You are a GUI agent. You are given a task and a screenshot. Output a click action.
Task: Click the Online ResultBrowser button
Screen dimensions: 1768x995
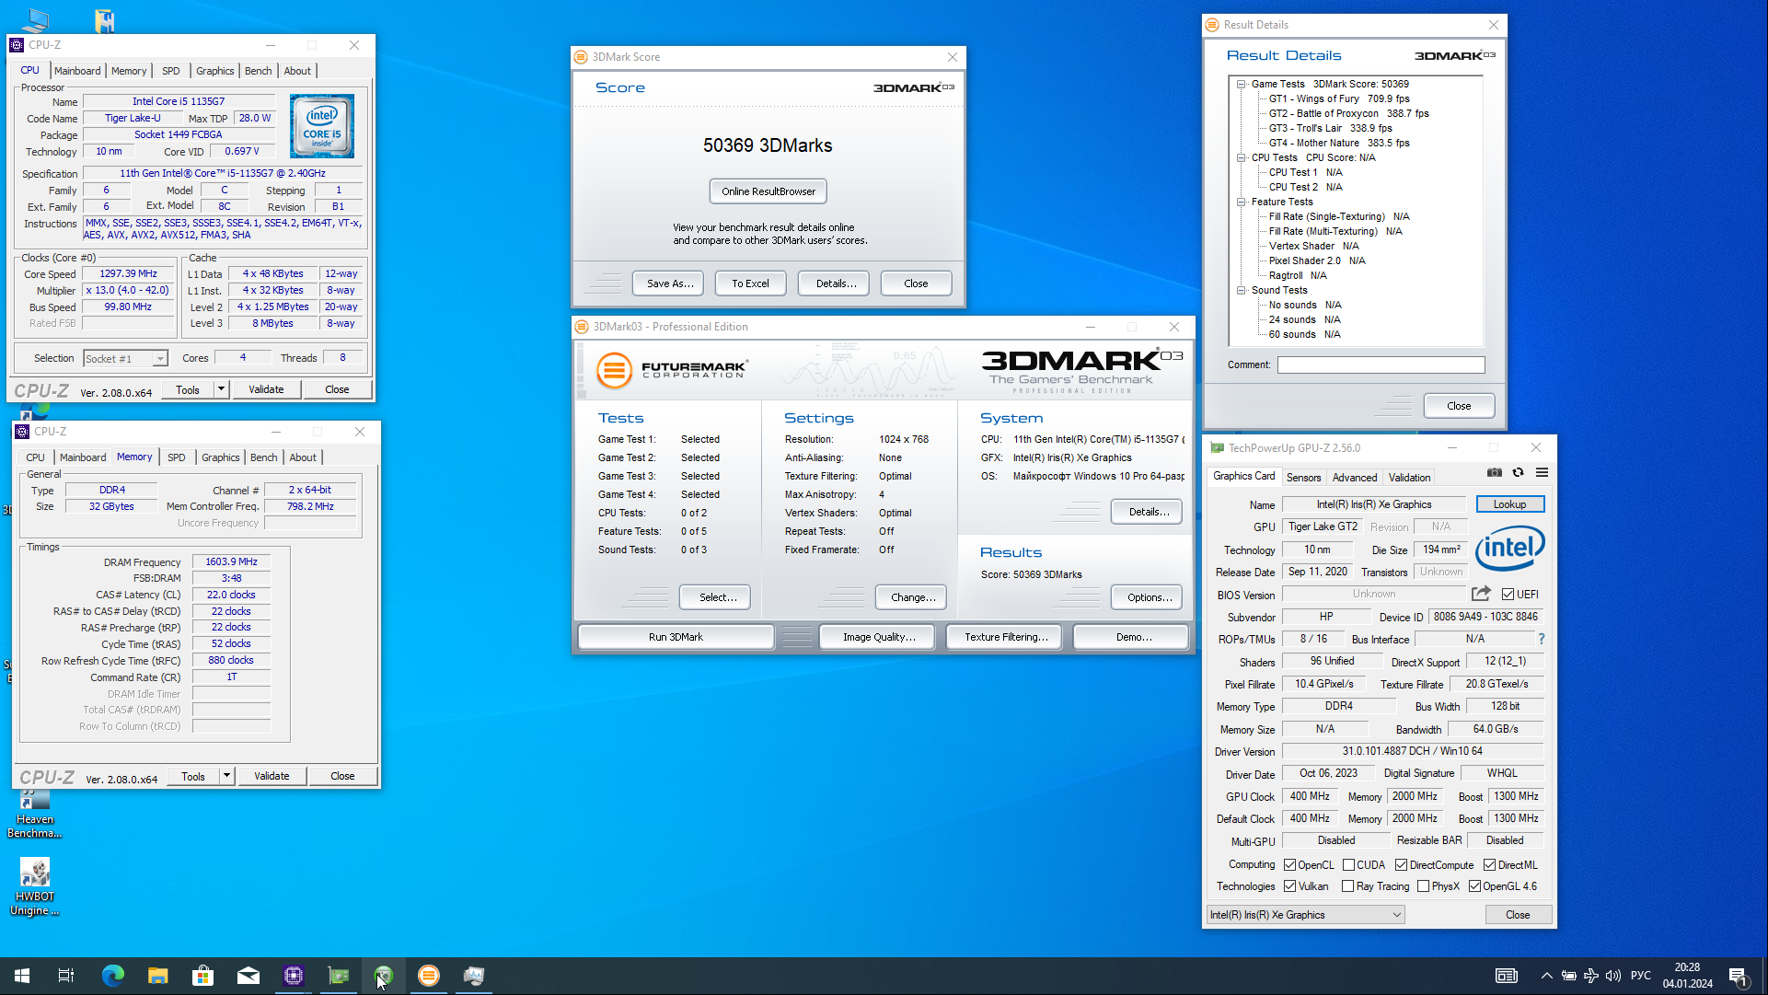coord(768,191)
